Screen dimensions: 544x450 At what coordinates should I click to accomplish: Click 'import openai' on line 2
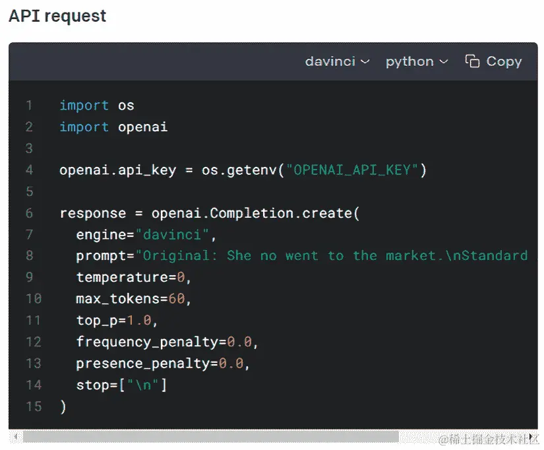113,127
